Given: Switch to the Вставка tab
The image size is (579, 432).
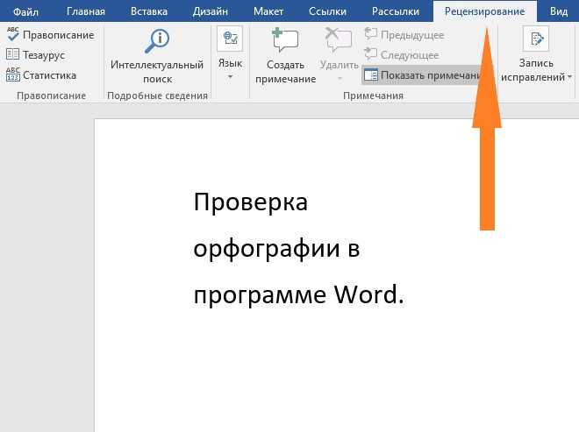Looking at the screenshot, I should click(x=149, y=11).
